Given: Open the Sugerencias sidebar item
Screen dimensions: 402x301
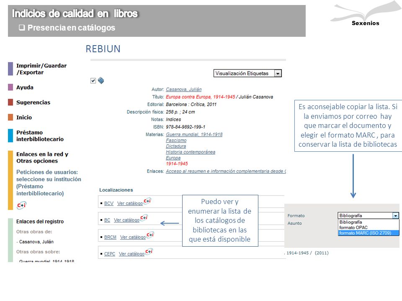Looking at the screenshot, I should pos(33,102).
